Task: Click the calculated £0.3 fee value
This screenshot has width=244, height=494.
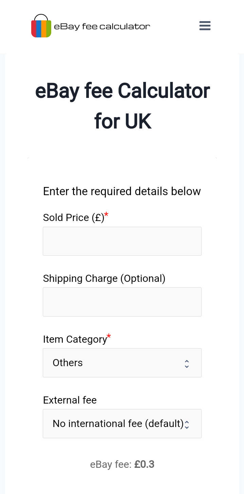Action: (144, 464)
